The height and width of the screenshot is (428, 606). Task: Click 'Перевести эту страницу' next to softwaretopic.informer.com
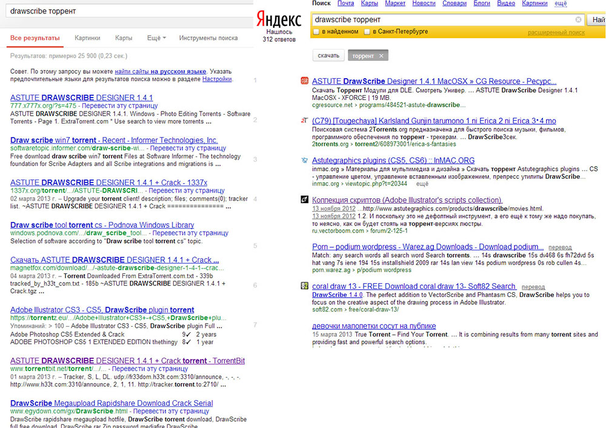click(x=188, y=148)
